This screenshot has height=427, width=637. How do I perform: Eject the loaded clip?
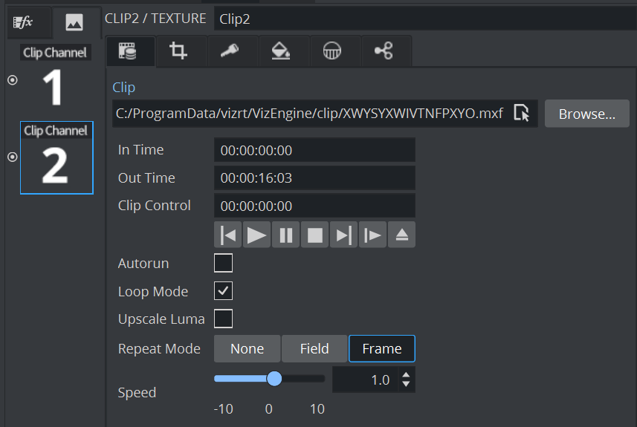coord(402,235)
